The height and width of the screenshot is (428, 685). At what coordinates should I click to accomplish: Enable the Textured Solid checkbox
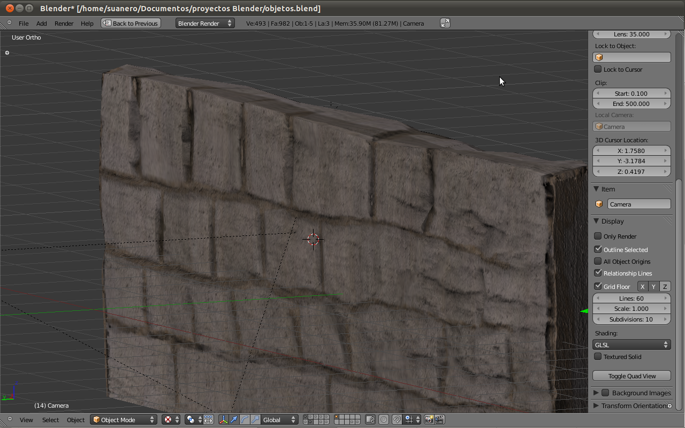pyautogui.click(x=598, y=356)
